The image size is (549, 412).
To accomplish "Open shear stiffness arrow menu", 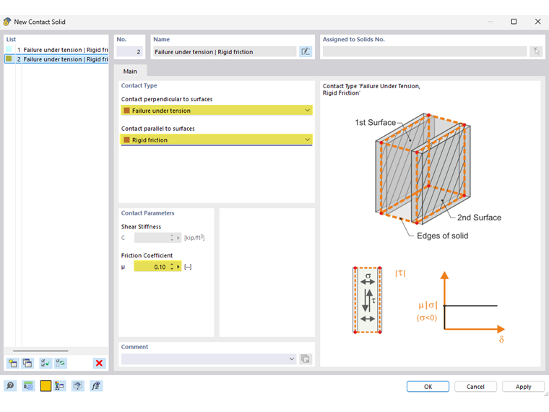I will [178, 238].
